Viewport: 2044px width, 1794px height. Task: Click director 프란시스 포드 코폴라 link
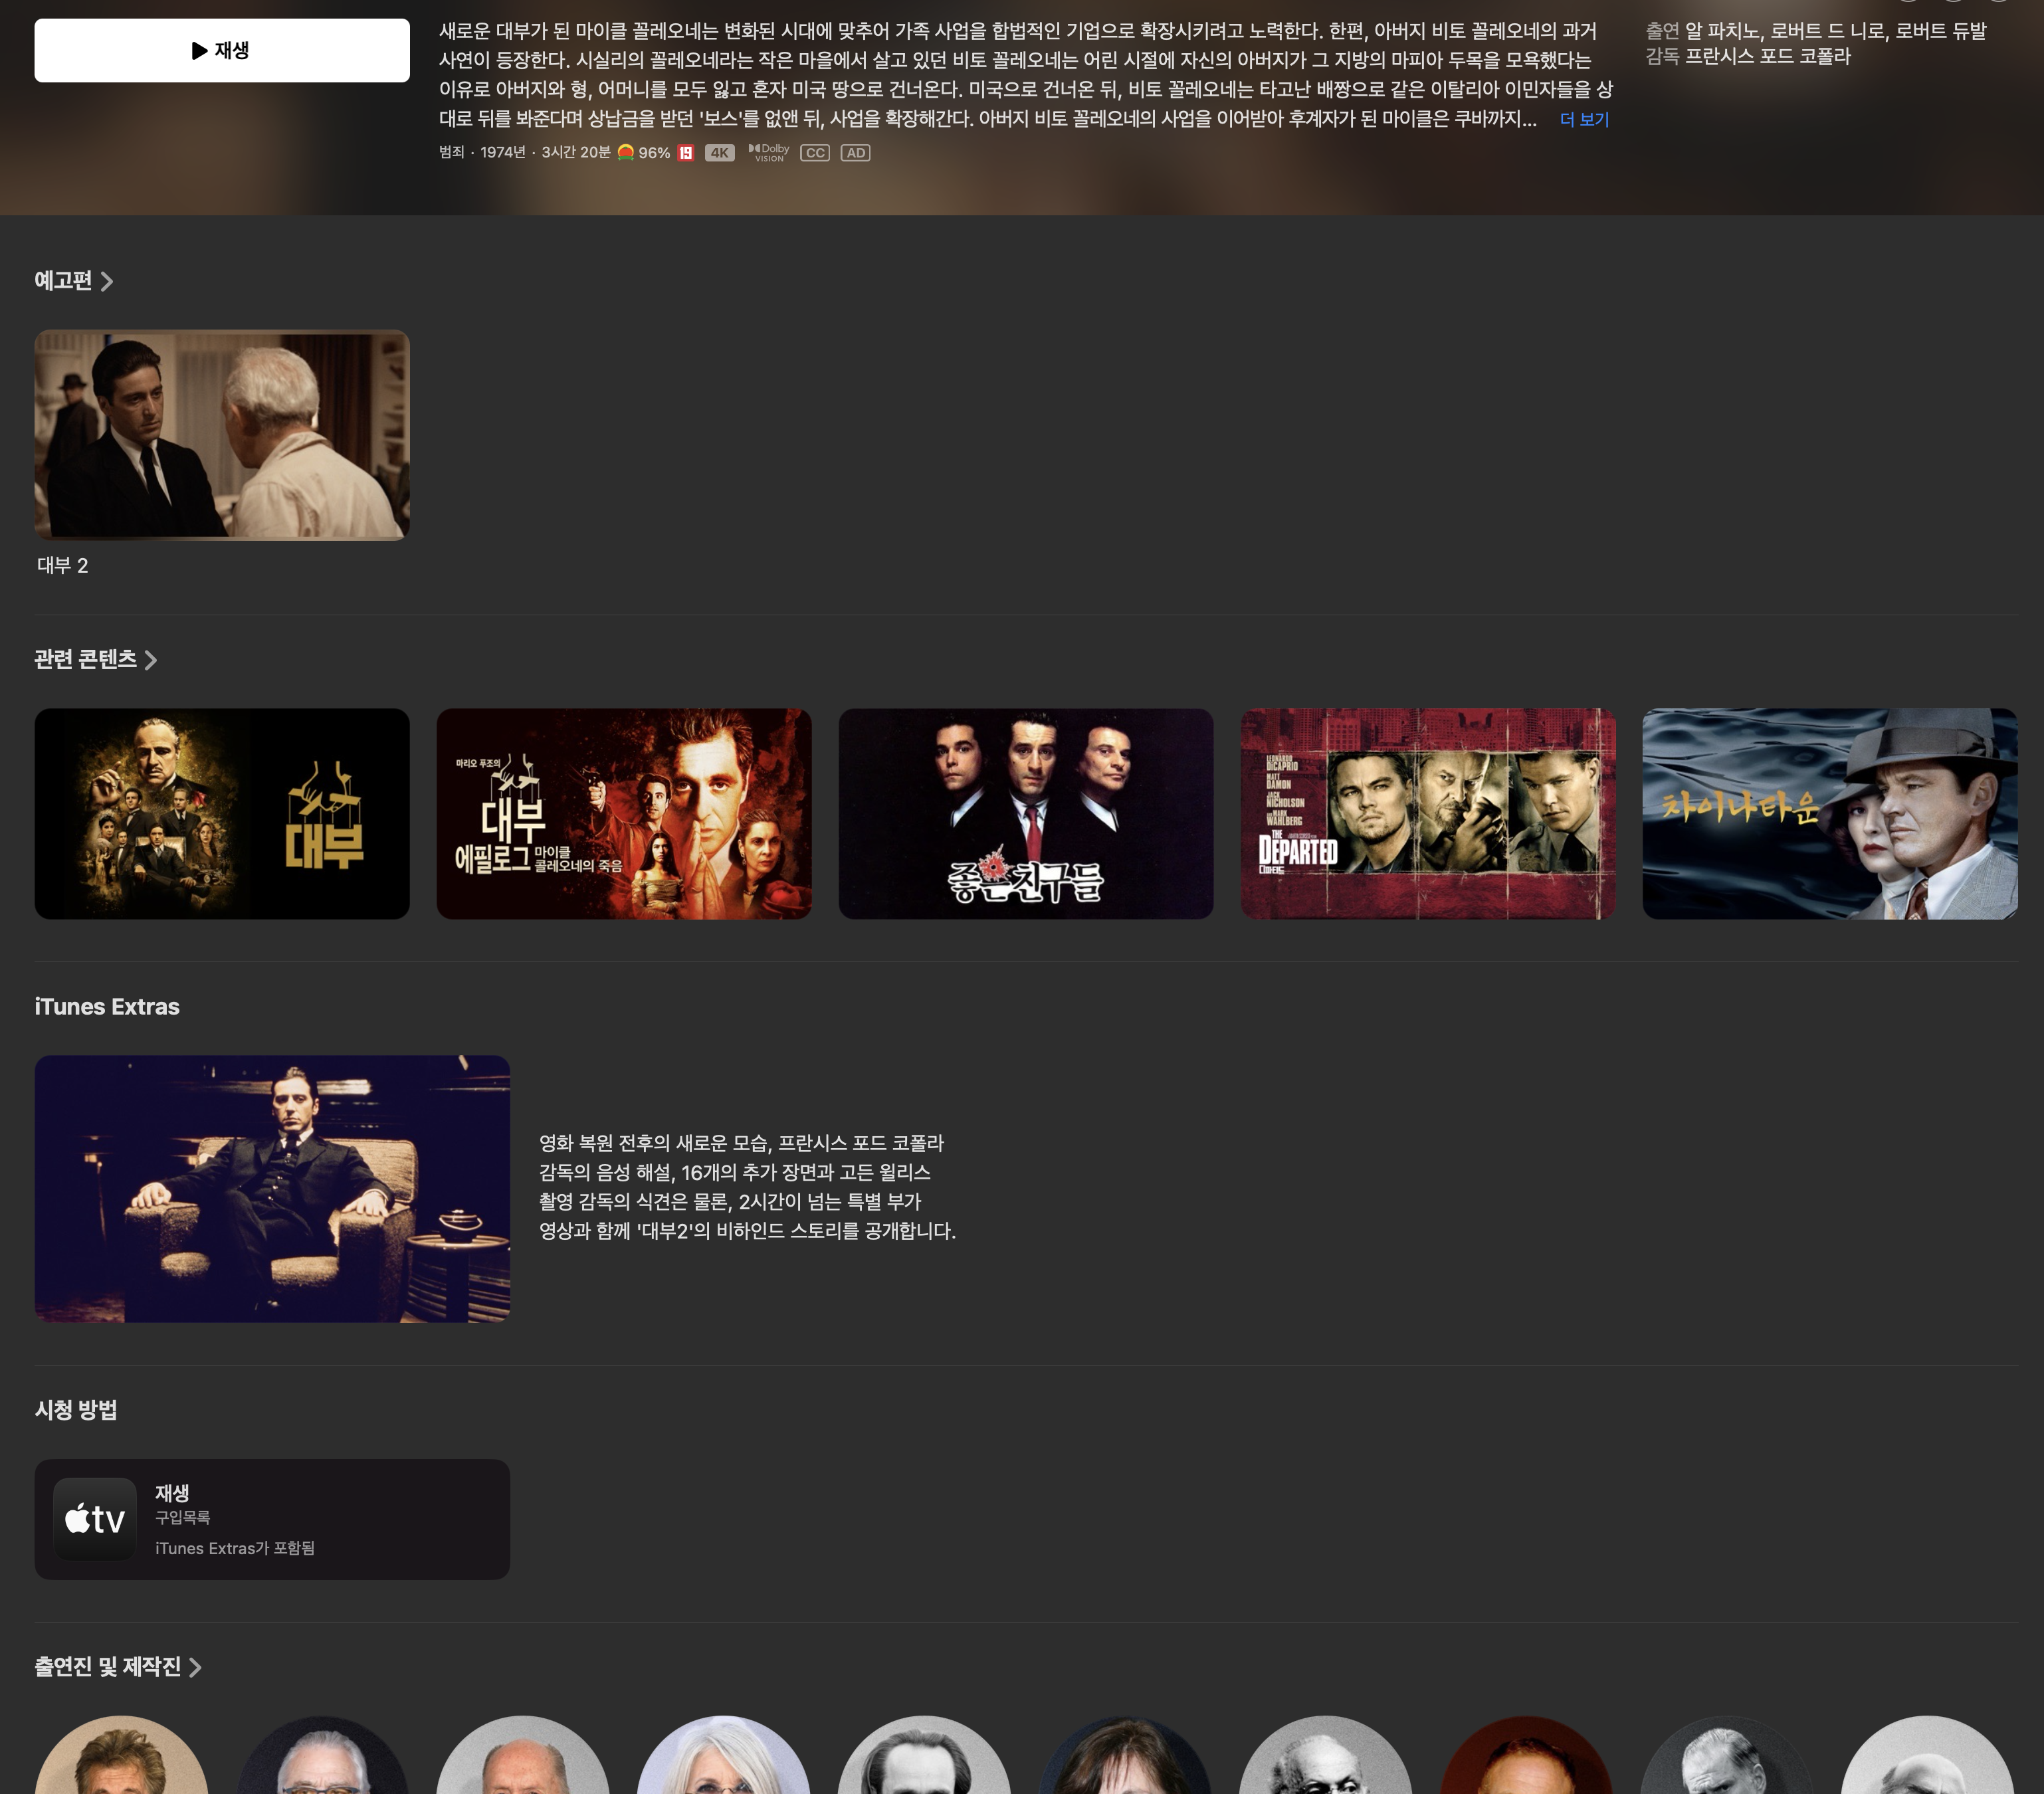point(1767,57)
